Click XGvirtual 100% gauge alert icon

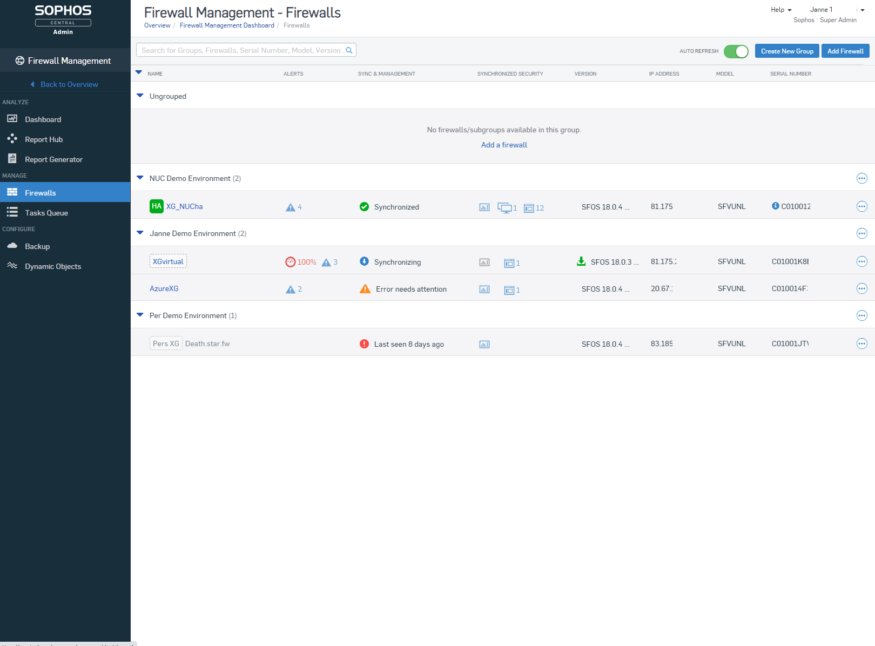point(291,262)
